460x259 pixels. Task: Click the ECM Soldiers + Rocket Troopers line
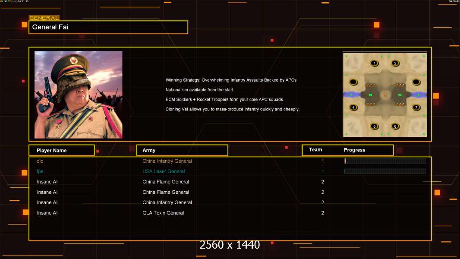pos(225,99)
